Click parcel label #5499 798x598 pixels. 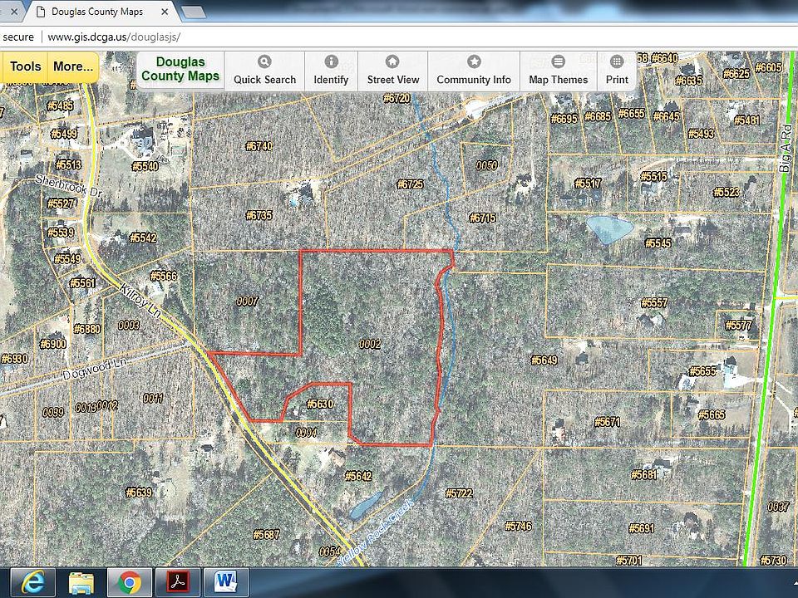click(x=64, y=134)
